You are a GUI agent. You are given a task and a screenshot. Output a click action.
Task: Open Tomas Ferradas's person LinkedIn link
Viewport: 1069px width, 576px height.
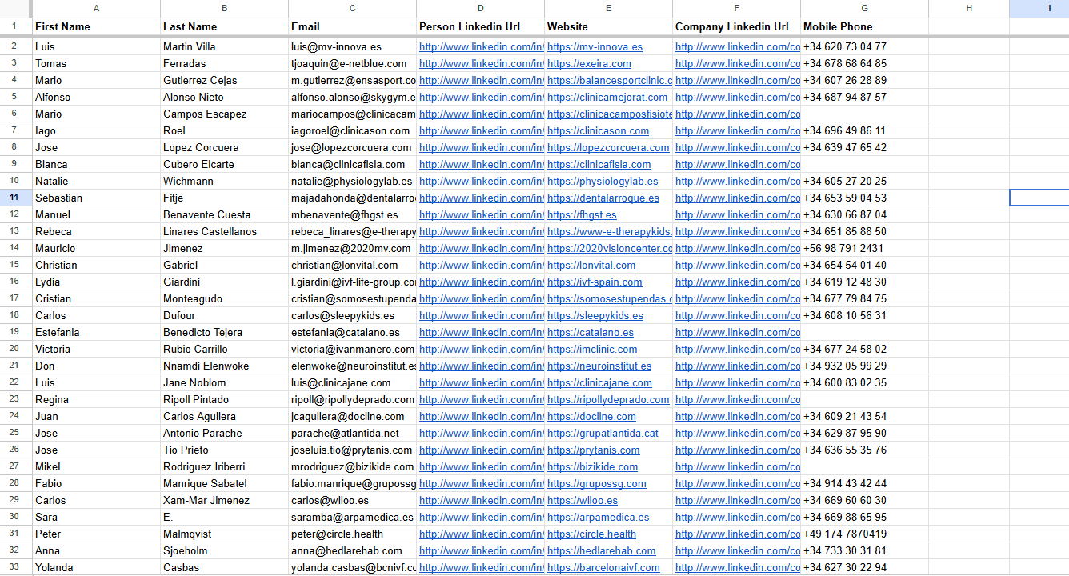[482, 63]
